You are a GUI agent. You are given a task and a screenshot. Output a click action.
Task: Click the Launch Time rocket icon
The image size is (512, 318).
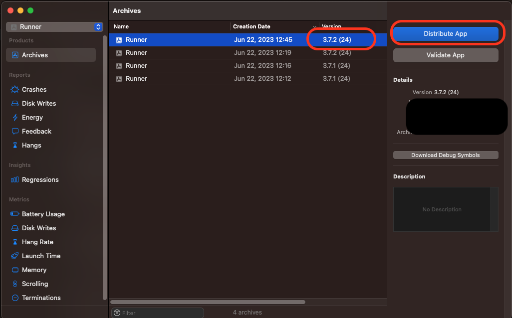(15, 256)
